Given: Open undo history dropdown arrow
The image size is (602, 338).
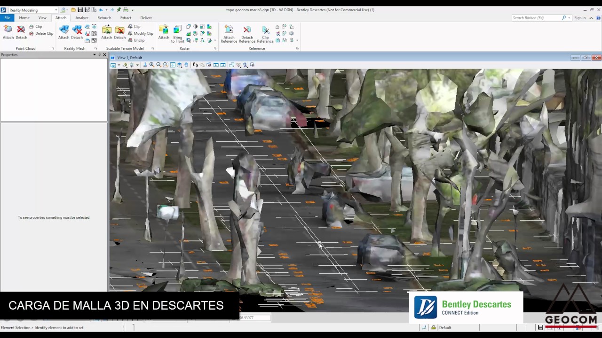Looking at the screenshot, I should (106, 10).
